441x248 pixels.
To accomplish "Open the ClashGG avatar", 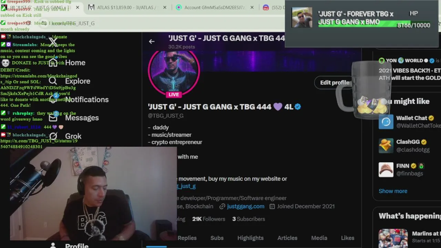I will [386, 145].
